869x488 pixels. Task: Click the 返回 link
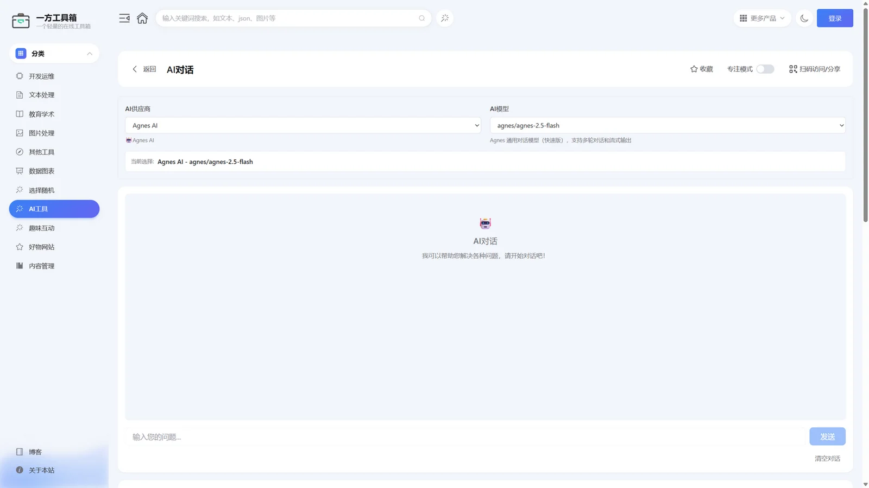[149, 69]
